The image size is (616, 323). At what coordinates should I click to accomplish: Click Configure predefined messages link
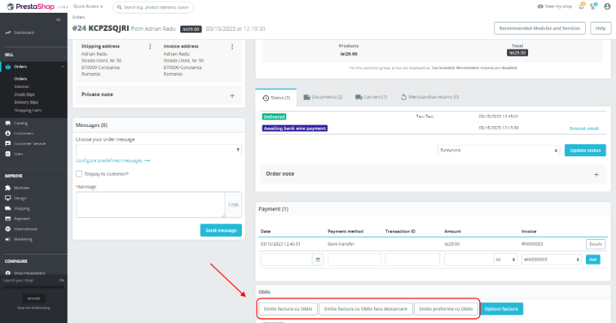113,160
